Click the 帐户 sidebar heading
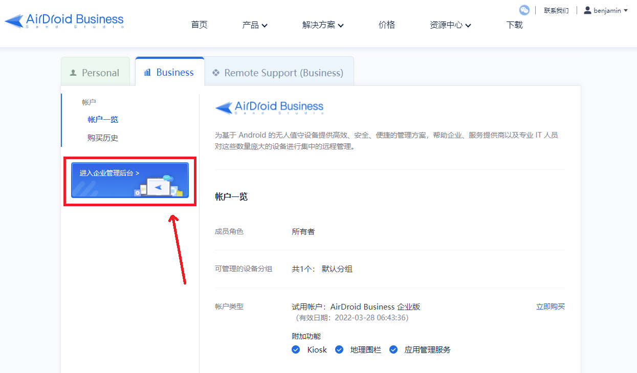The width and height of the screenshot is (637, 373). coord(89,102)
